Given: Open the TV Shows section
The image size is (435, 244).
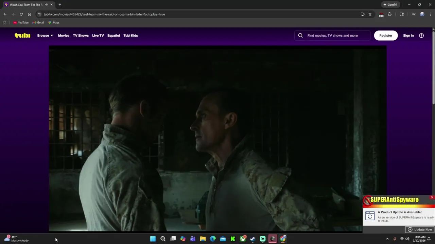Looking at the screenshot, I should tap(81, 35).
